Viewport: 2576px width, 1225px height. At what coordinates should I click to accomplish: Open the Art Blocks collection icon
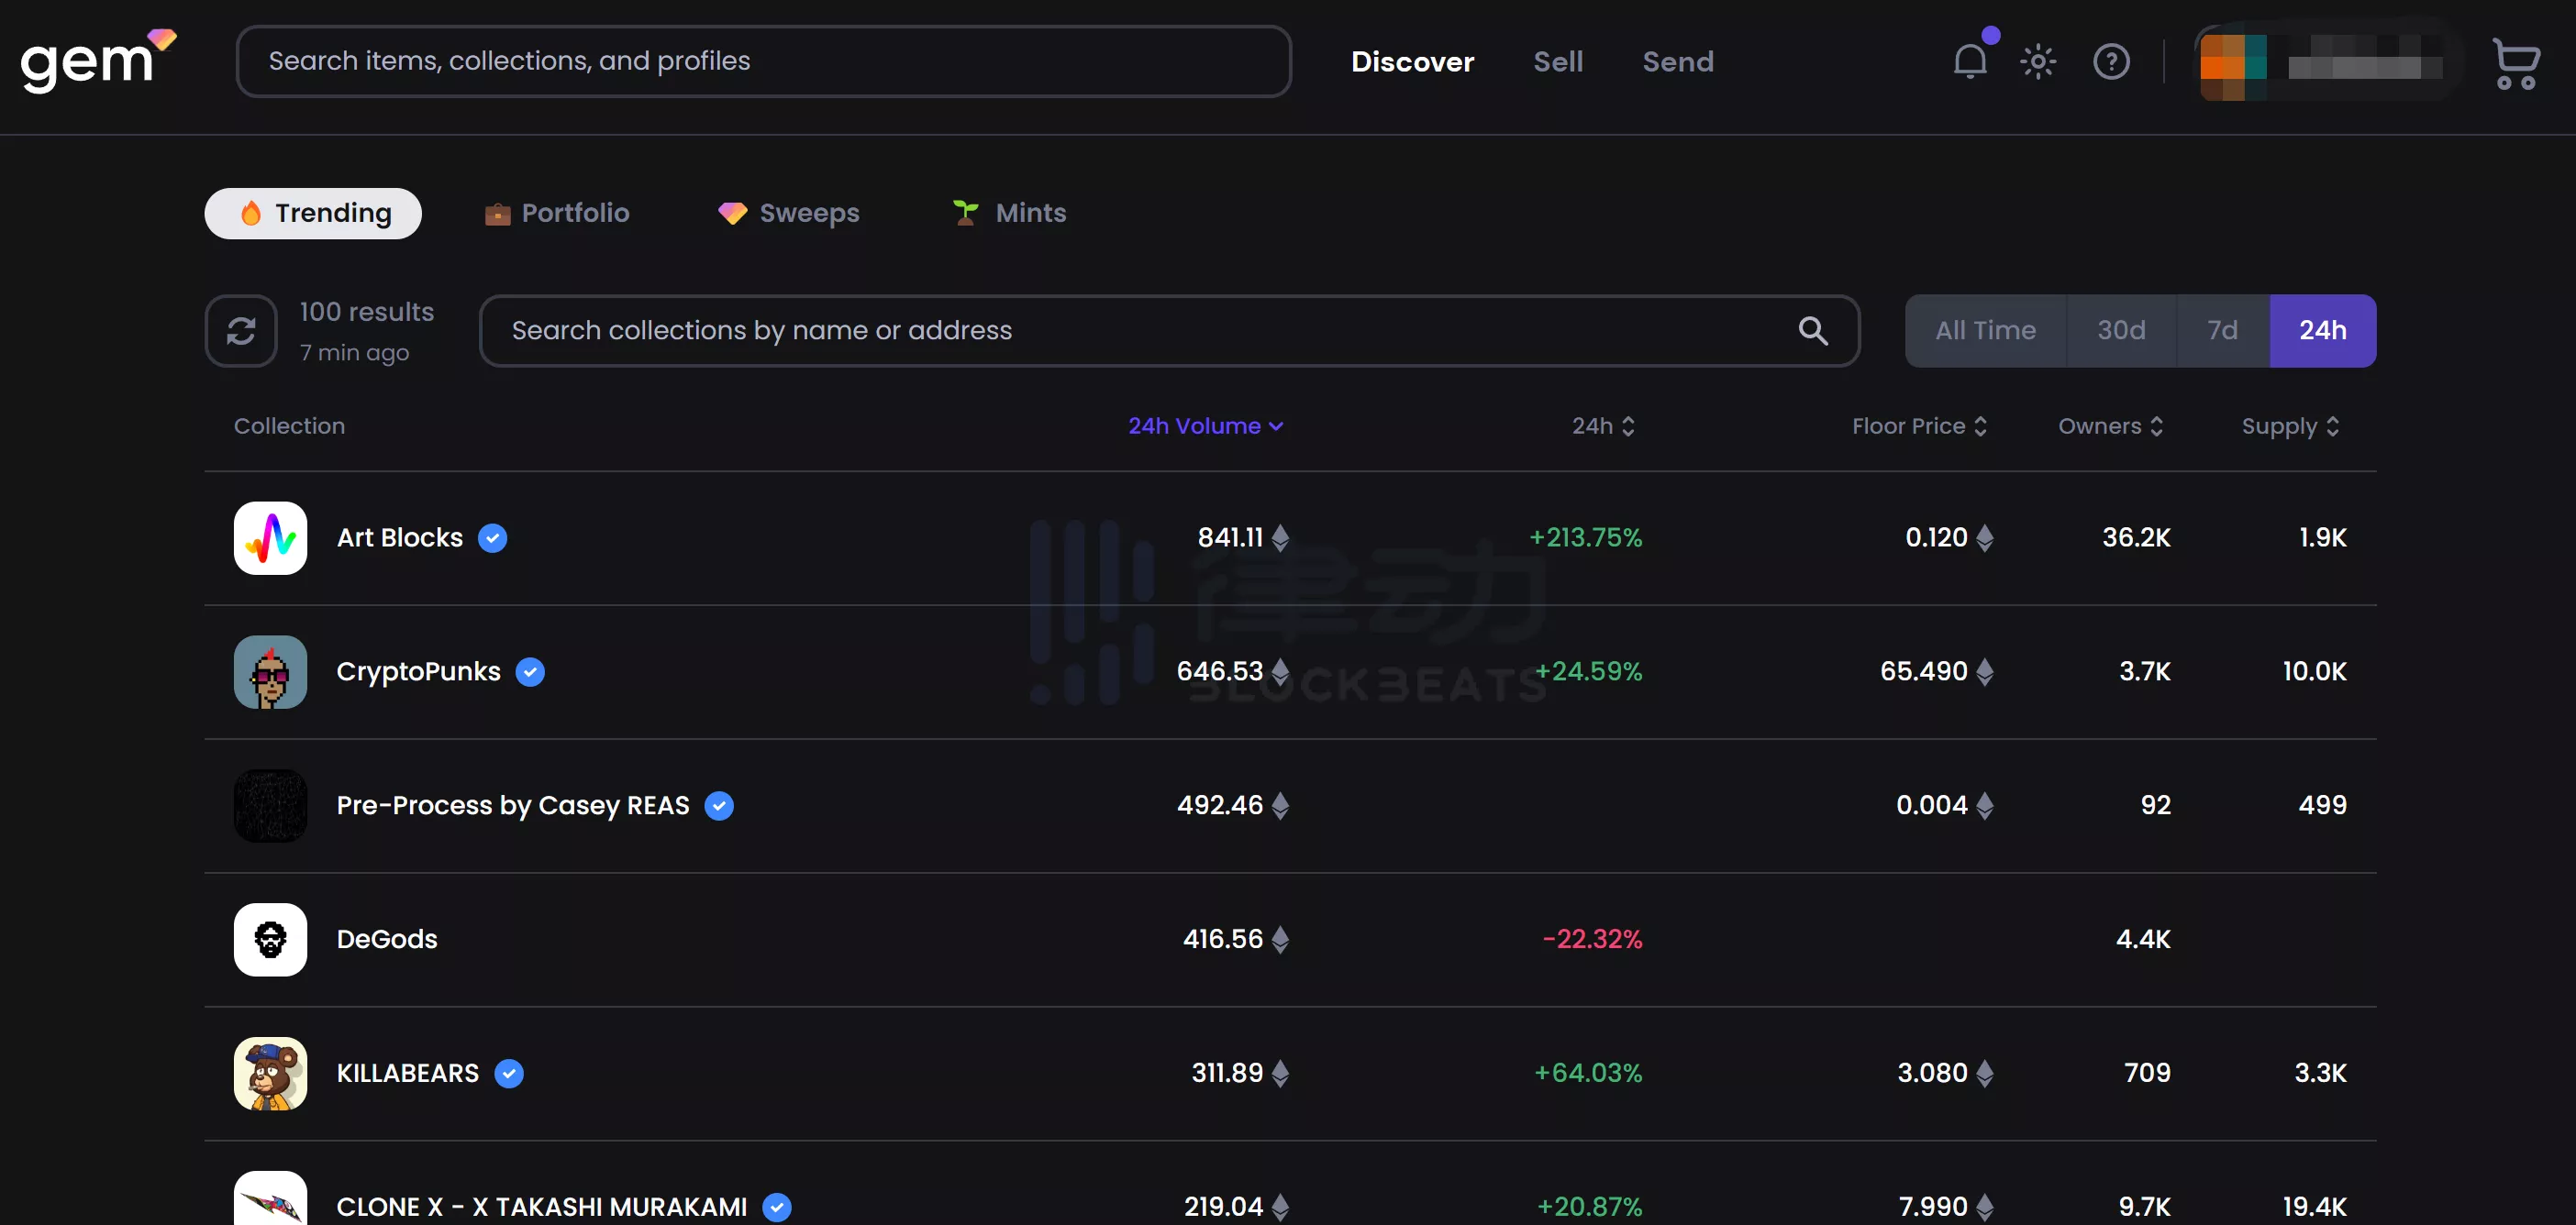(x=270, y=537)
